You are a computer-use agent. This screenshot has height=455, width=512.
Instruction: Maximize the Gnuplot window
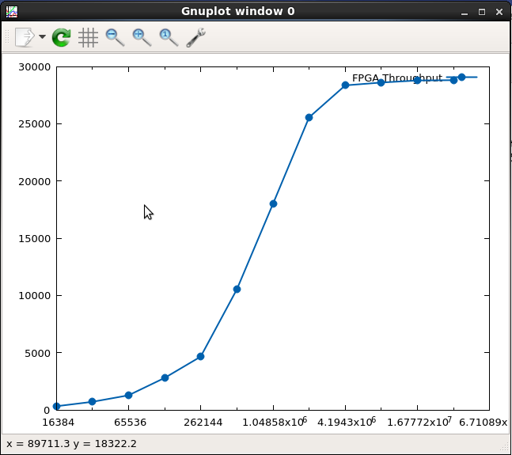481,11
